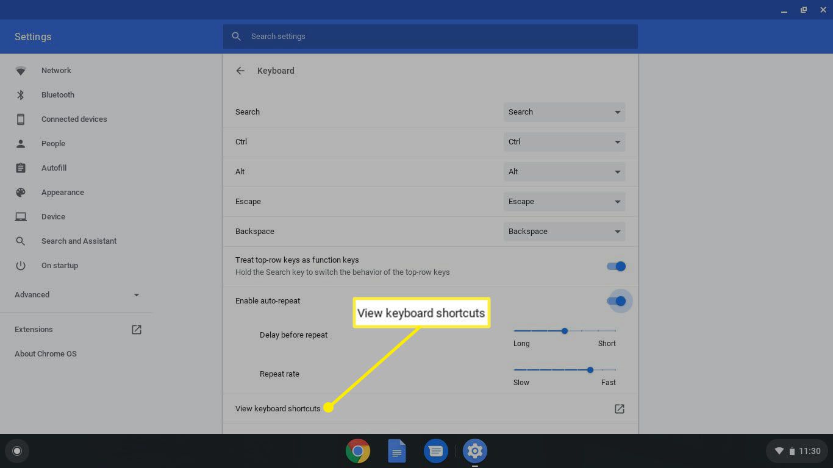Launch Google Docs from the shelf

point(397,451)
